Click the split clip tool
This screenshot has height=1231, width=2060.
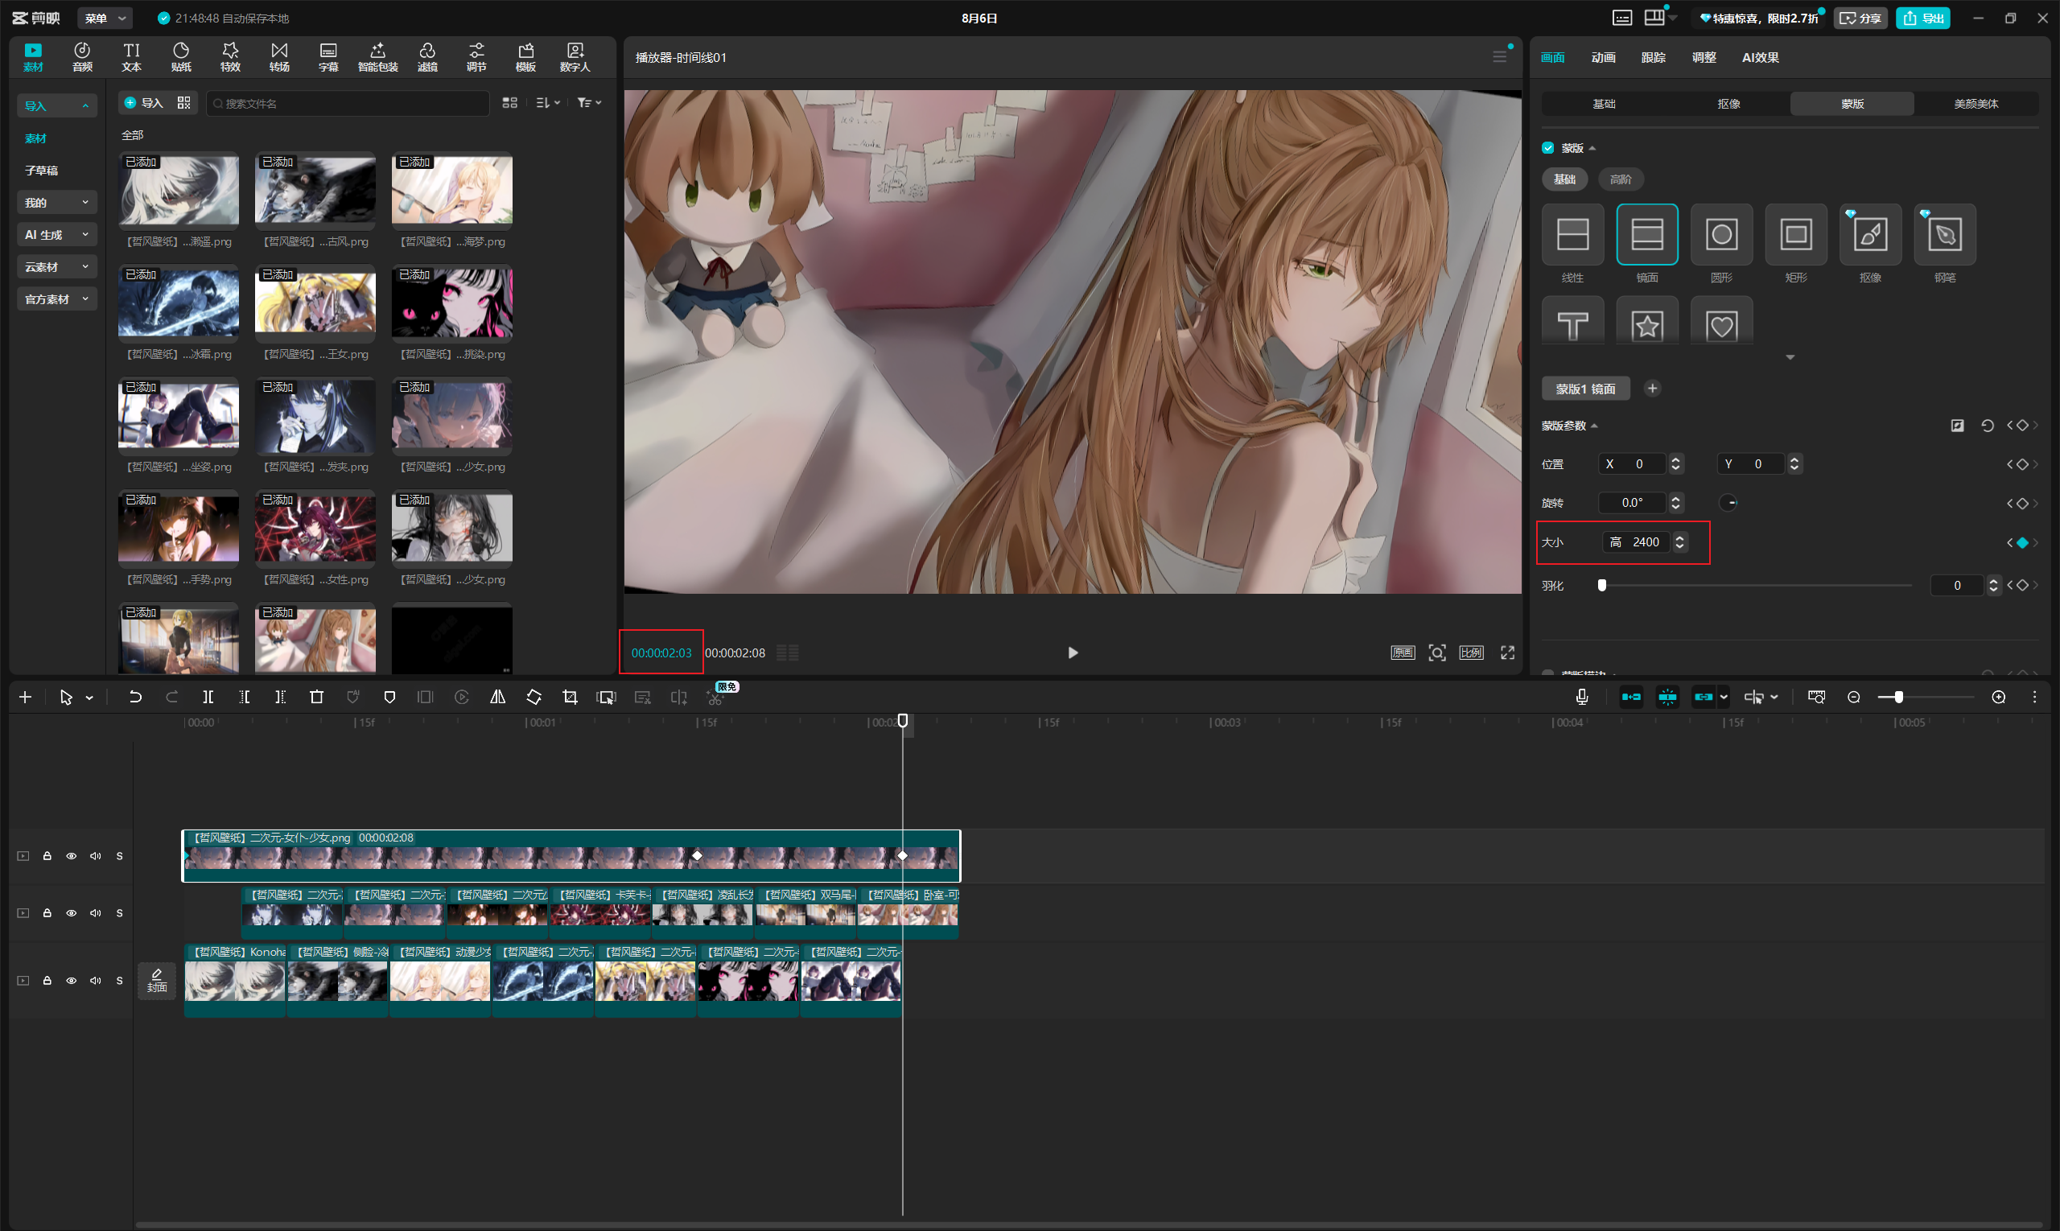tap(208, 698)
